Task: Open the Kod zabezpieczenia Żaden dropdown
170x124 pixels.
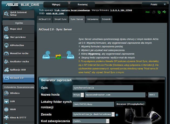Action: tap(91, 121)
